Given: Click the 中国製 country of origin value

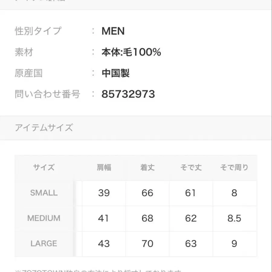Looking at the screenshot, I should [x=116, y=73].
